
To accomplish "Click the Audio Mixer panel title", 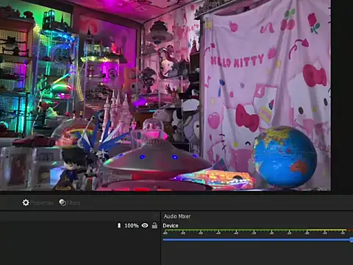I will (177, 216).
